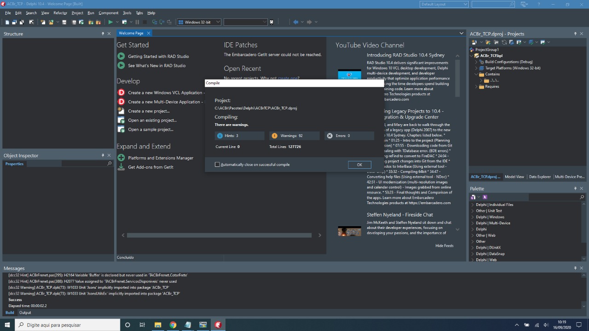
Task: Click the Sync refresh icon in Projects panel
Action: click(504, 42)
